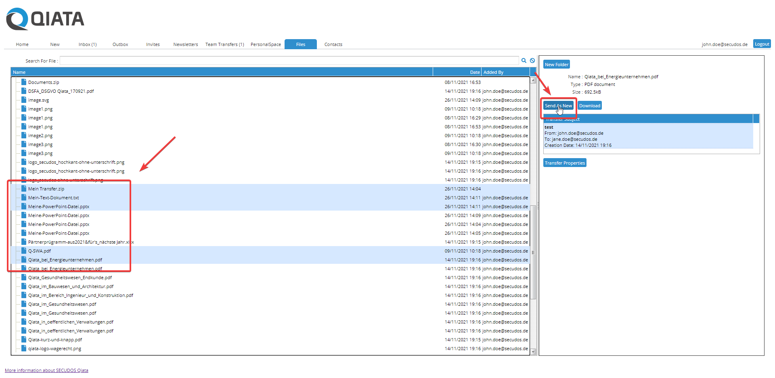The image size is (775, 378).
Task: Open More information about SECUDOS Qiata link
Action: 46,370
